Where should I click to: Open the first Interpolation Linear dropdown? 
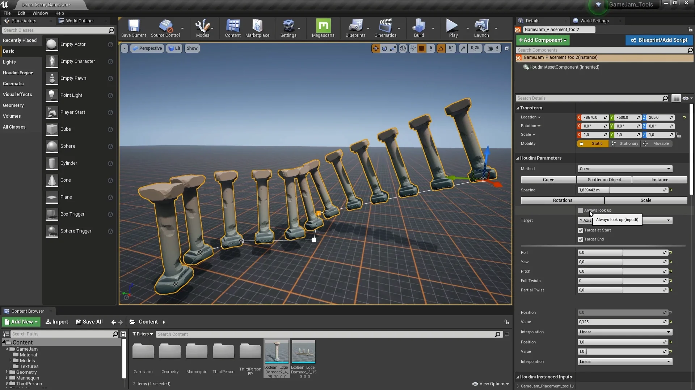point(625,332)
